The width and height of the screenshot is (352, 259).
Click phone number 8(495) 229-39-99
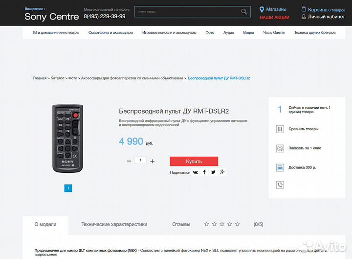click(105, 17)
